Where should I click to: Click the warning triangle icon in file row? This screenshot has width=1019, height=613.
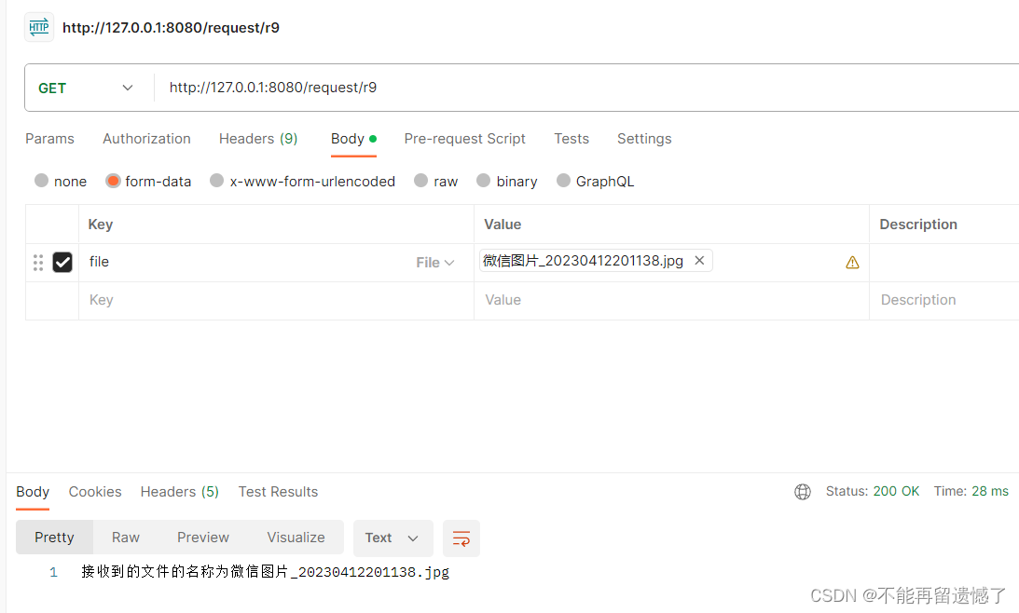(852, 263)
